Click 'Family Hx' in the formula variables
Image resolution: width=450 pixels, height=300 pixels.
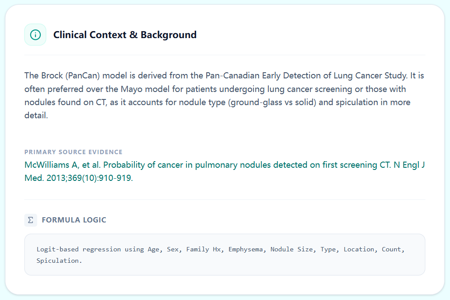(204, 249)
